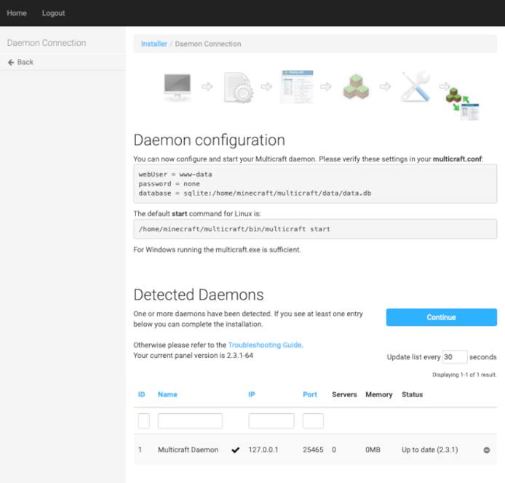Click the Installer breadcrumb link
Viewport: 505px width, 483px height.
click(154, 44)
